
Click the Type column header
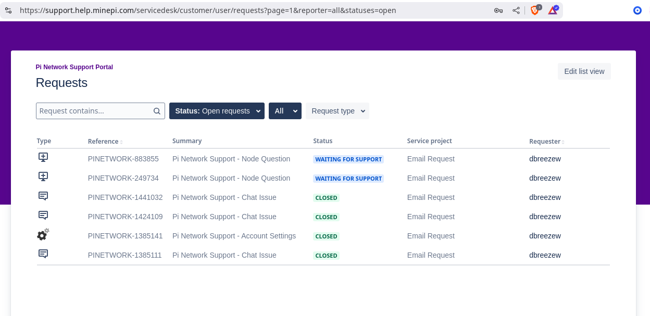[x=44, y=141]
